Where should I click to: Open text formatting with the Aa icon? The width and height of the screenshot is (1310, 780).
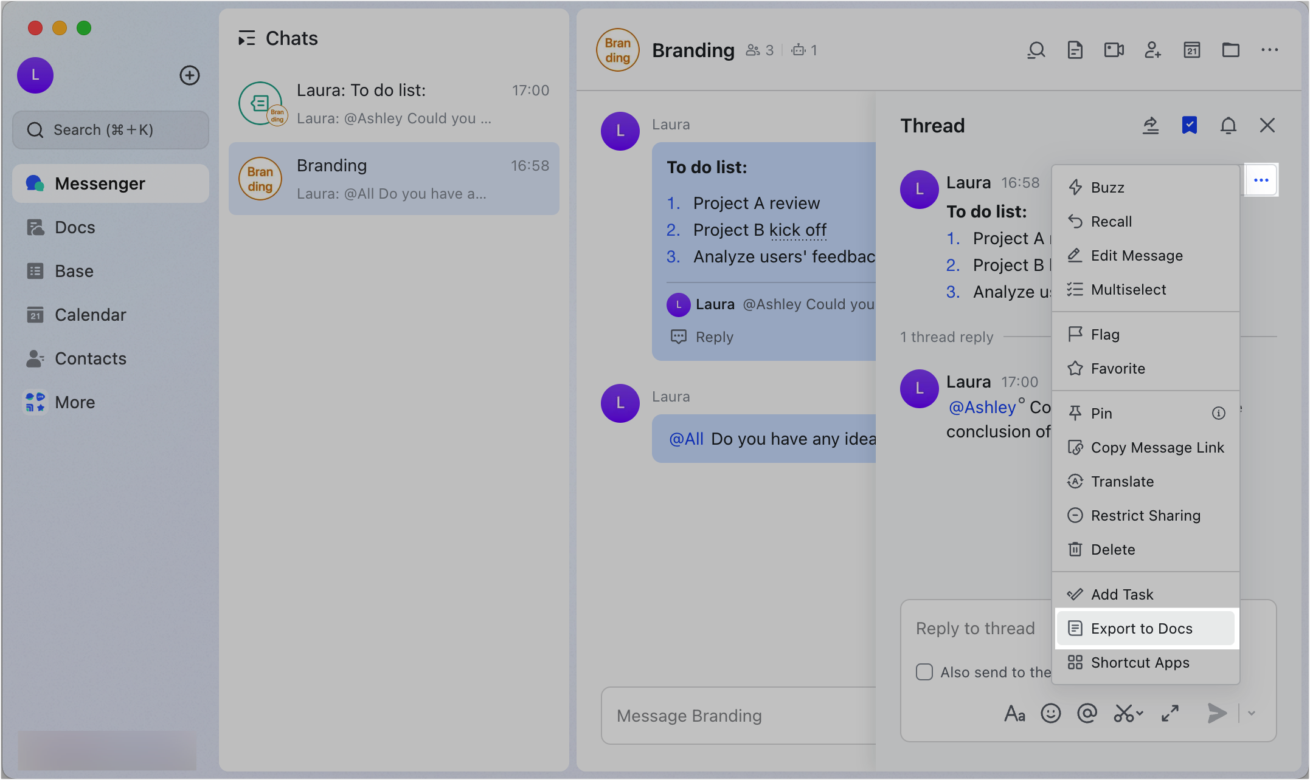(1014, 714)
